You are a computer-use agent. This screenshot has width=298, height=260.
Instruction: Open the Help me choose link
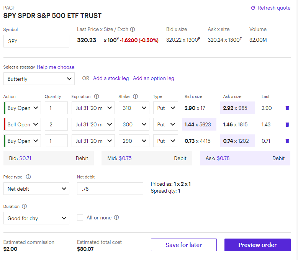(x=56, y=67)
